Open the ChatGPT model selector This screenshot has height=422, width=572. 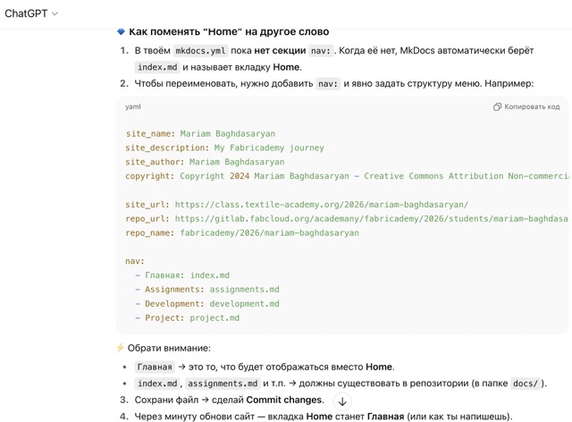[30, 13]
